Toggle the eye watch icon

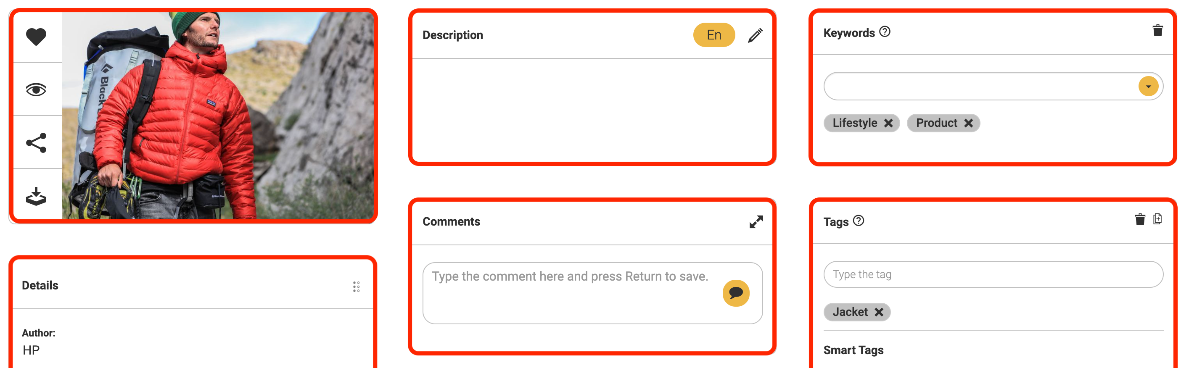36,89
